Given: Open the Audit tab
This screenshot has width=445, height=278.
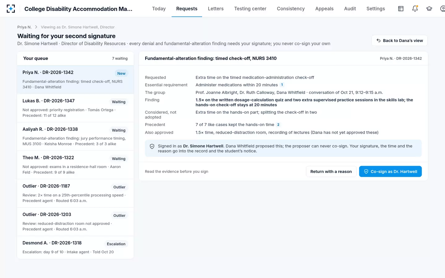Looking at the screenshot, I should click(x=350, y=9).
